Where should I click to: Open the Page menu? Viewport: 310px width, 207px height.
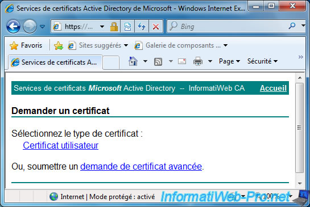(x=229, y=61)
